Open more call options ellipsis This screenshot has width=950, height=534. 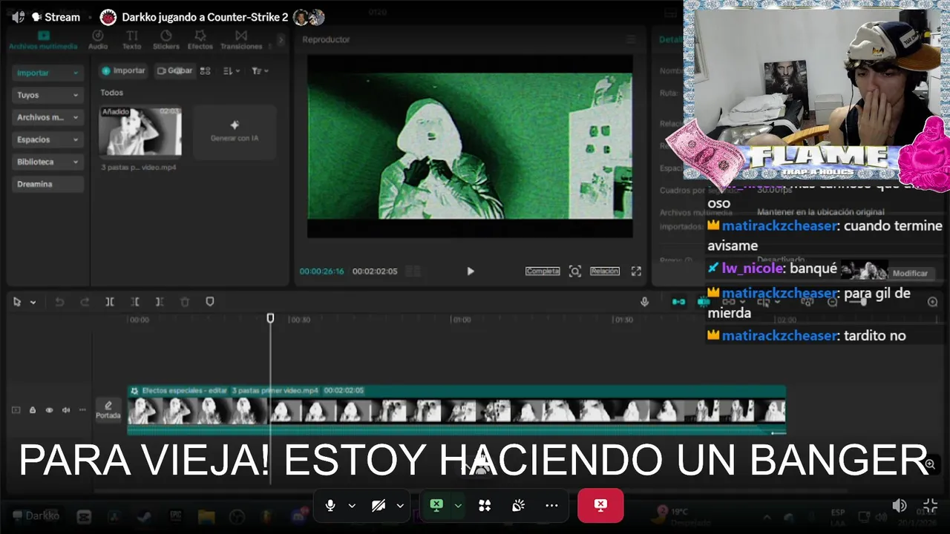pyautogui.click(x=551, y=505)
